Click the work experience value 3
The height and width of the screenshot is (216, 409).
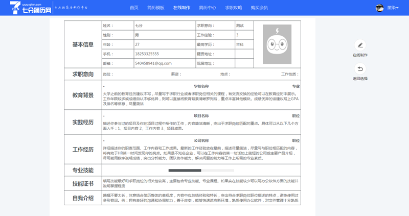click(237, 35)
